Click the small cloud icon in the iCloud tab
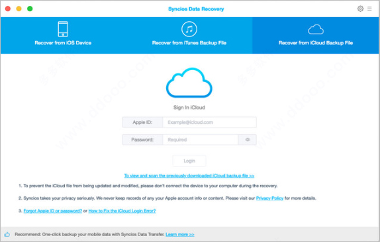 tap(316, 30)
